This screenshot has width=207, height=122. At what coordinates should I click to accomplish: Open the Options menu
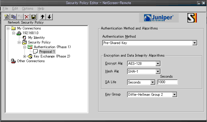[28, 8]
